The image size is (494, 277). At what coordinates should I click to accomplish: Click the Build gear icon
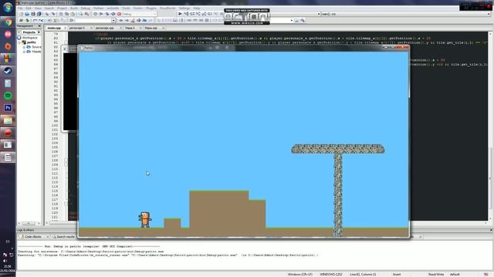pyautogui.click(x=95, y=14)
